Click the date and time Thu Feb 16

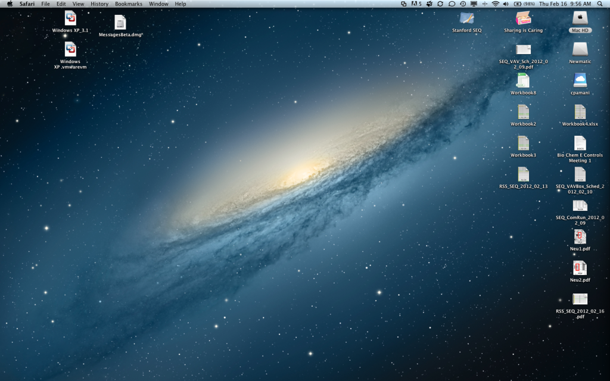(565, 4)
